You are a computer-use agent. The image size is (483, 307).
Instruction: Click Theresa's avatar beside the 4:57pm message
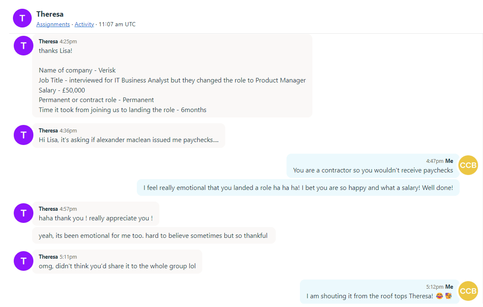(23, 213)
